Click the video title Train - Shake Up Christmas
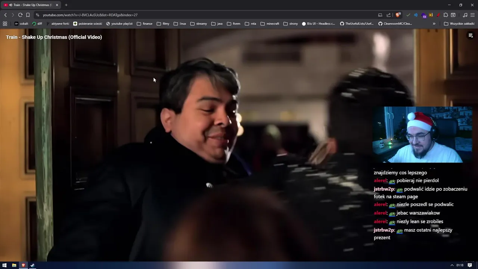The width and height of the screenshot is (478, 269). coord(54,37)
